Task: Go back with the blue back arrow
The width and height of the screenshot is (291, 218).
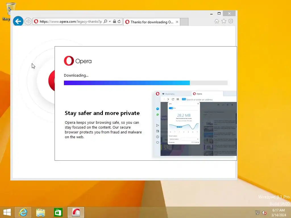Action: pyautogui.click(x=18, y=21)
